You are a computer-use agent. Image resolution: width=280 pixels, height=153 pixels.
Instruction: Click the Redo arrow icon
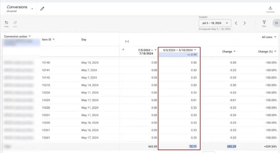(15, 23)
